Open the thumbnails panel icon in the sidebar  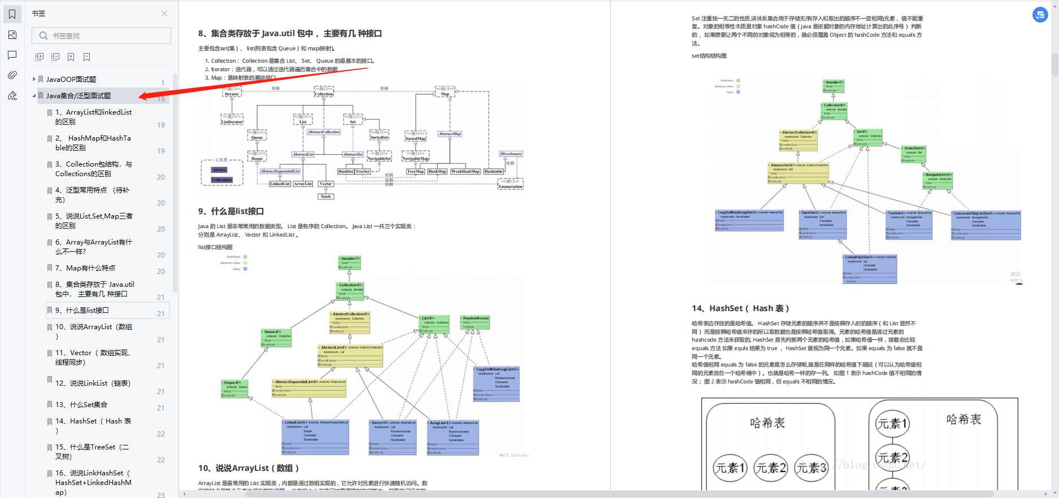pyautogui.click(x=12, y=35)
